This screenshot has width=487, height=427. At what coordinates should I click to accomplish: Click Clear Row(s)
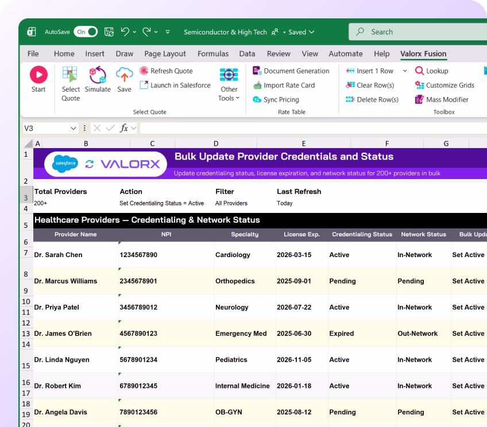pyautogui.click(x=370, y=85)
